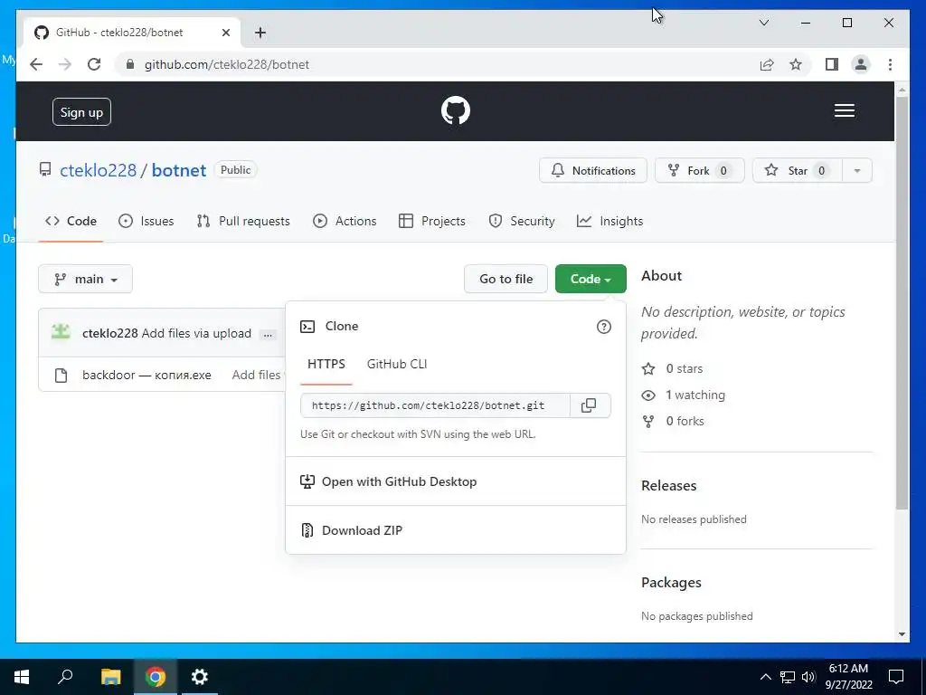
Task: Select the Code repository tab
Action: [71, 221]
